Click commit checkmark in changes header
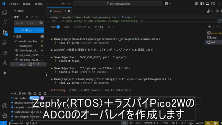This screenshot has height=125, width=222. tap(32, 17)
